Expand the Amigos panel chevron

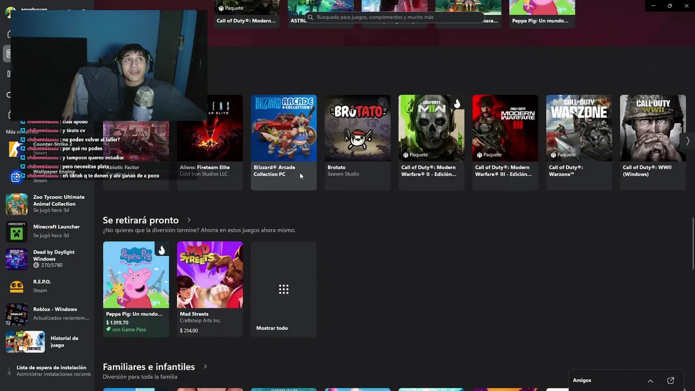tap(650, 381)
